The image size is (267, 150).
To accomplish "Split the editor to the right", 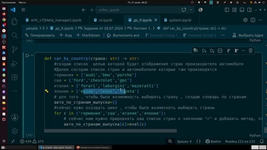I will [253, 20].
